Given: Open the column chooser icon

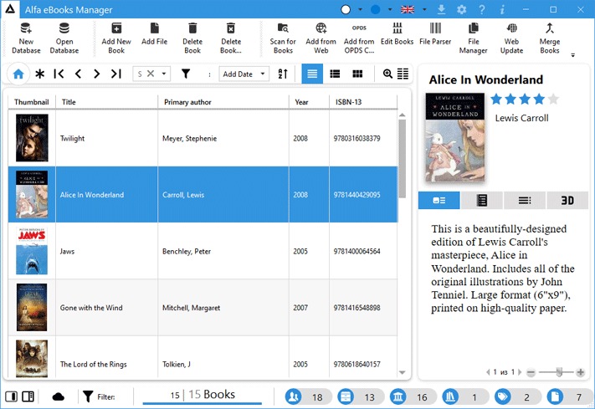Looking at the screenshot, I should click(403, 74).
